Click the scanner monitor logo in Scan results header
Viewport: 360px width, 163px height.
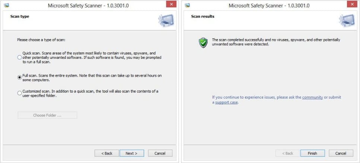[347, 21]
